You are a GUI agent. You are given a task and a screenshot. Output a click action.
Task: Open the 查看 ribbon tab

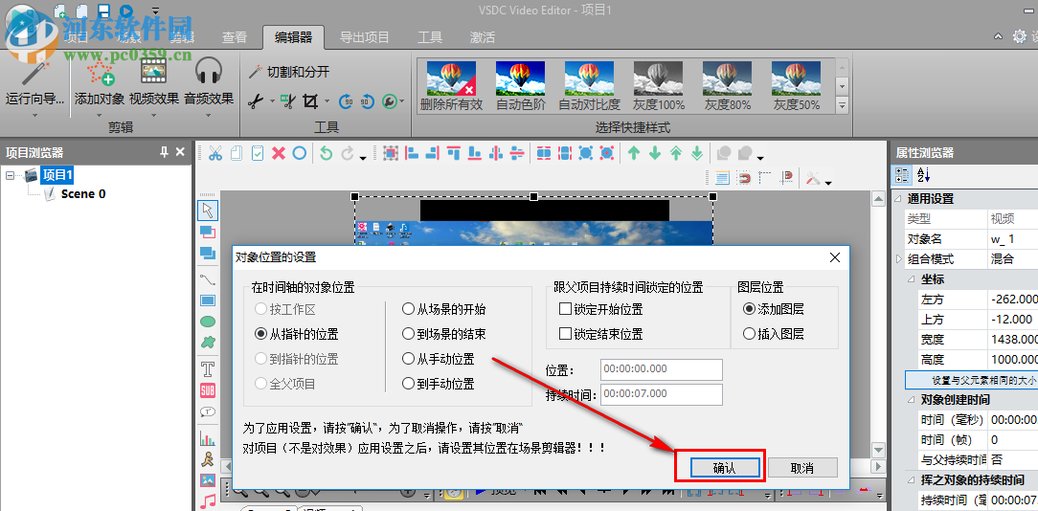[235, 37]
